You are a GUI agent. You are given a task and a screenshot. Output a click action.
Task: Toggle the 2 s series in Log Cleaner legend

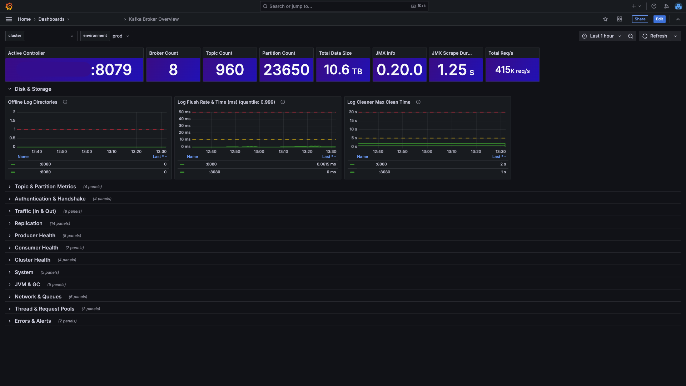381,164
